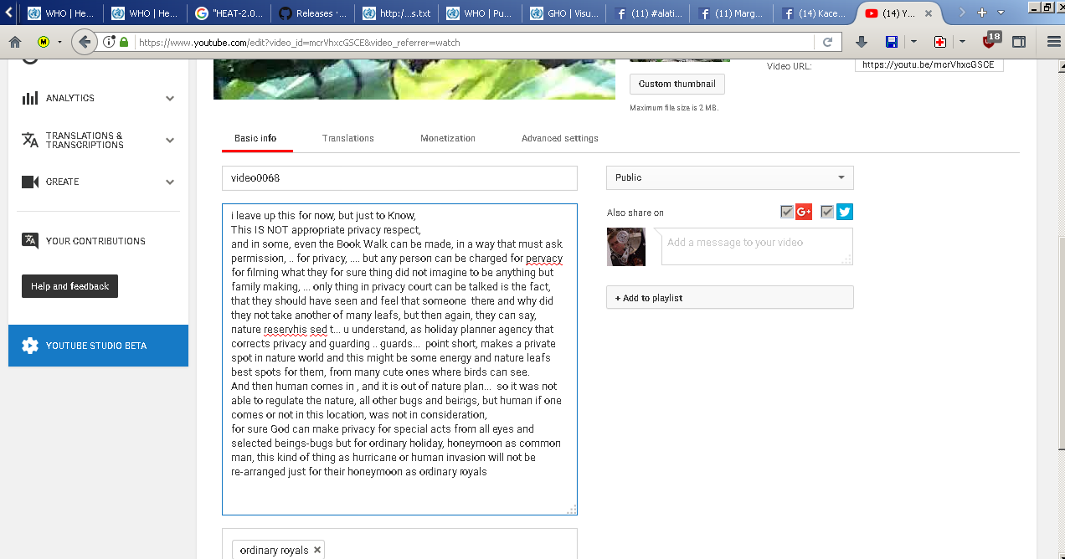Viewport: 1065px width, 559px height.
Task: Open dropdown beside the red cross icon
Action: [963, 42]
